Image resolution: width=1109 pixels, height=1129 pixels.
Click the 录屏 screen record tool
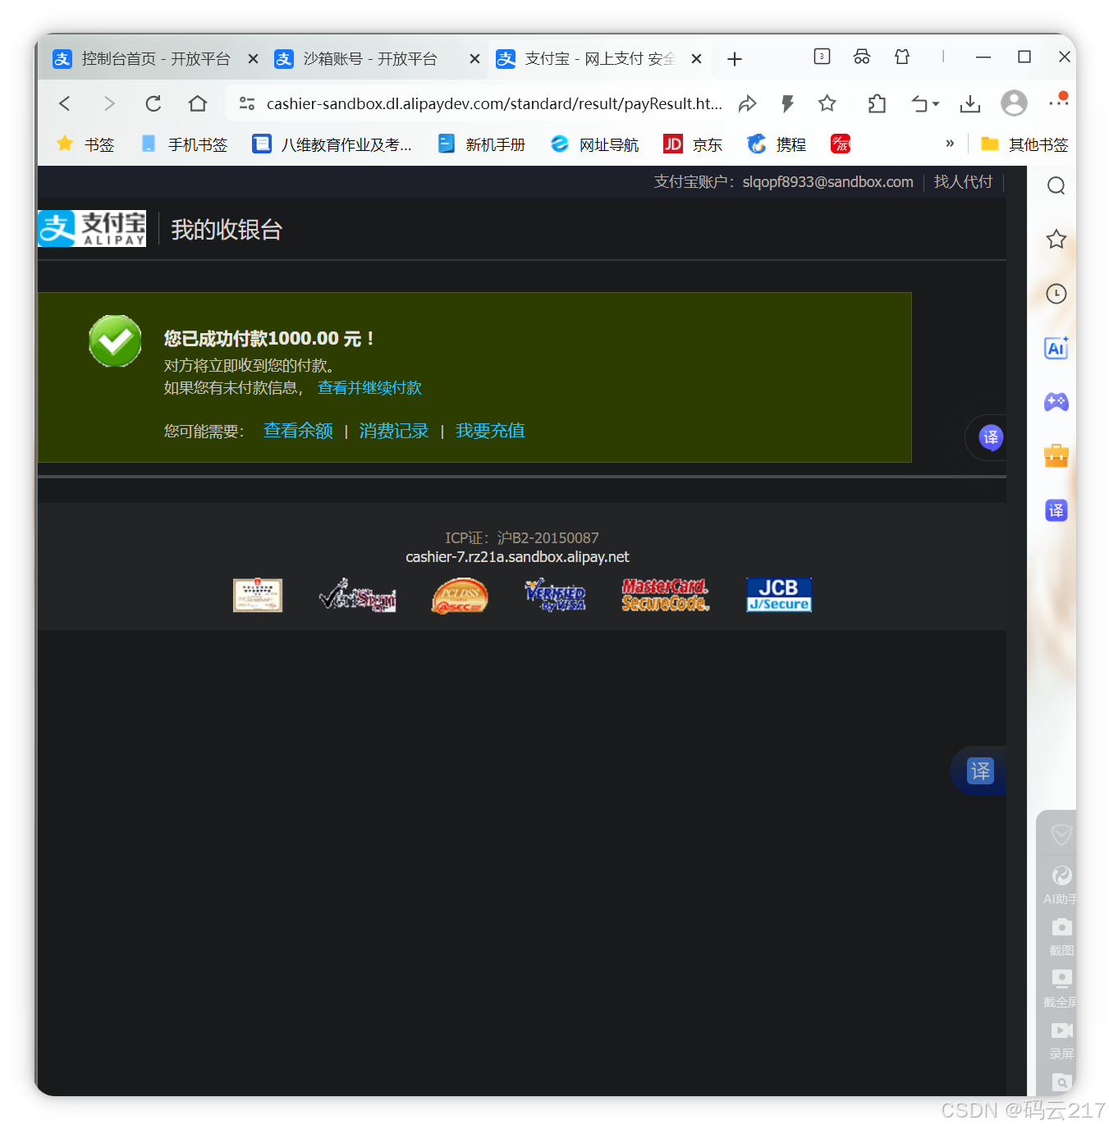coord(1061,1040)
